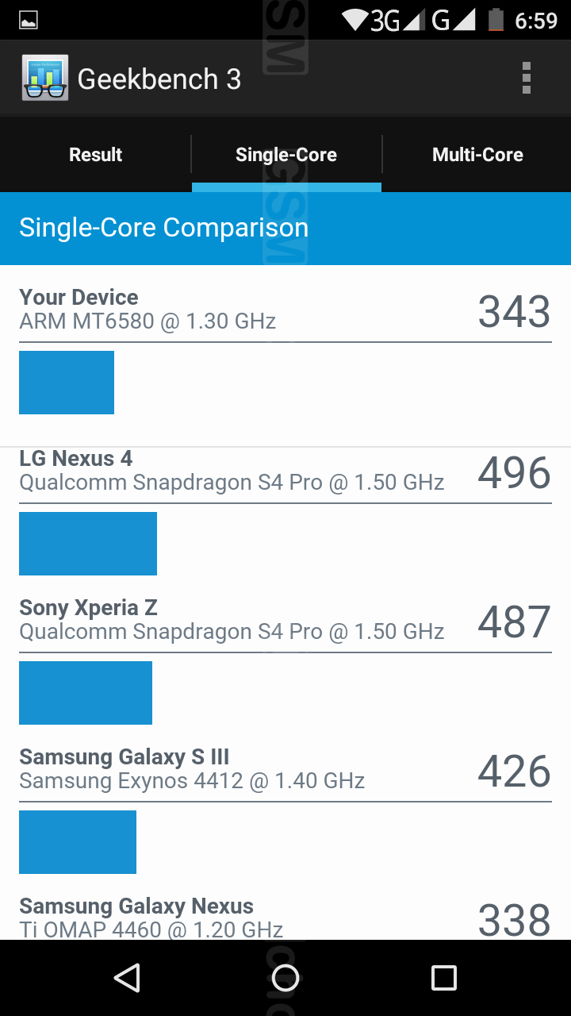Tap the Wi-Fi signal icon

355,19
